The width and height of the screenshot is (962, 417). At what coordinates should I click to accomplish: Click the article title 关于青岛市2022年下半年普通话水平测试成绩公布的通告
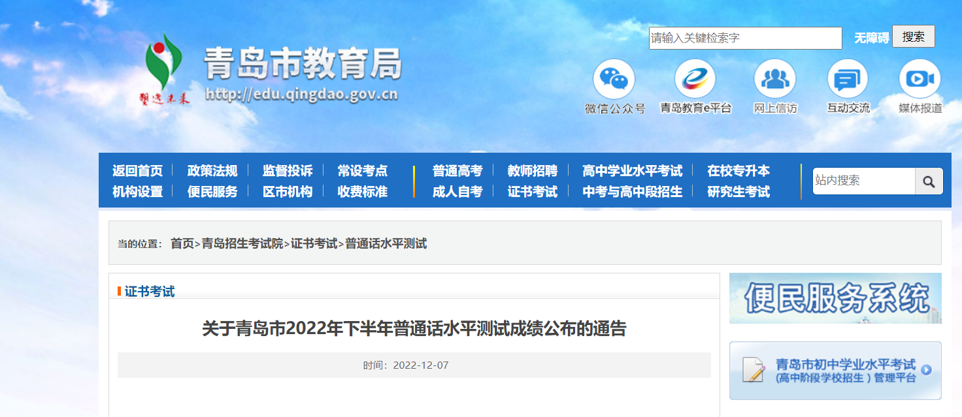(414, 328)
